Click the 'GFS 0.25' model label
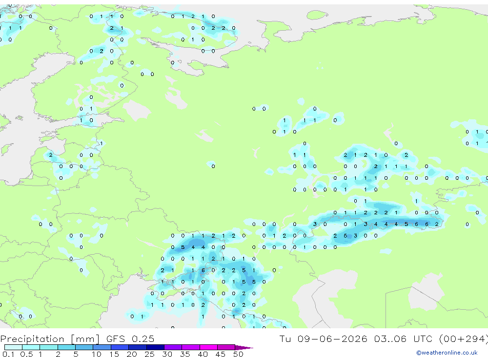Image resolution: width=488 pixels, height=357 pixels. (130, 338)
